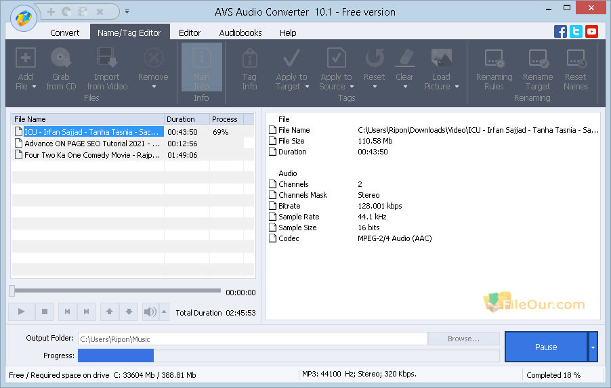Switch to the Name/Tag Editor tab

click(129, 33)
